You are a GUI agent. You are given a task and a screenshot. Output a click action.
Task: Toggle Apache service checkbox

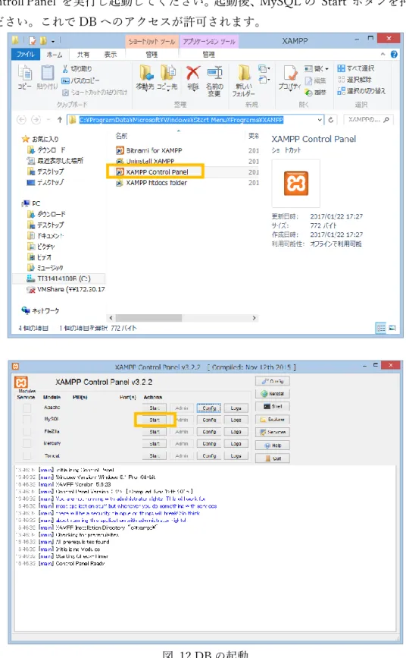27,408
